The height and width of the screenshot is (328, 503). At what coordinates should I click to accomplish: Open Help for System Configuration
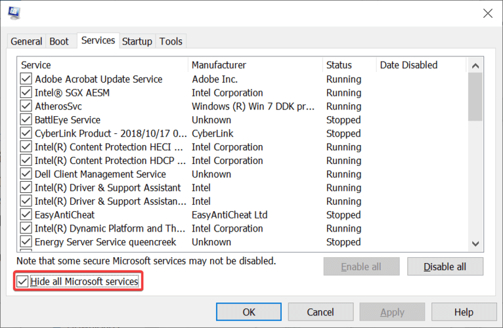coord(464,312)
